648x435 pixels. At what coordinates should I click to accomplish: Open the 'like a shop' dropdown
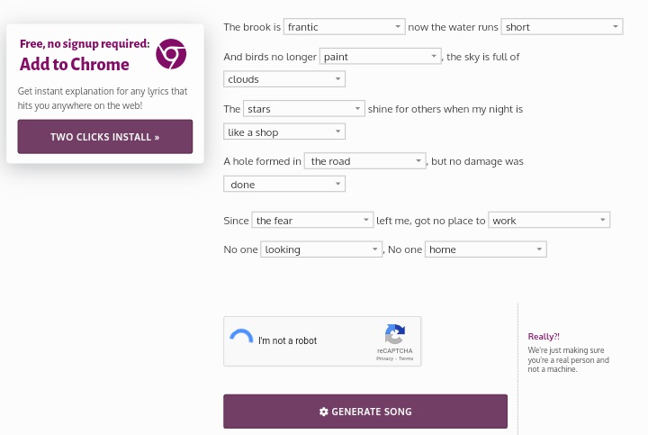(x=284, y=131)
